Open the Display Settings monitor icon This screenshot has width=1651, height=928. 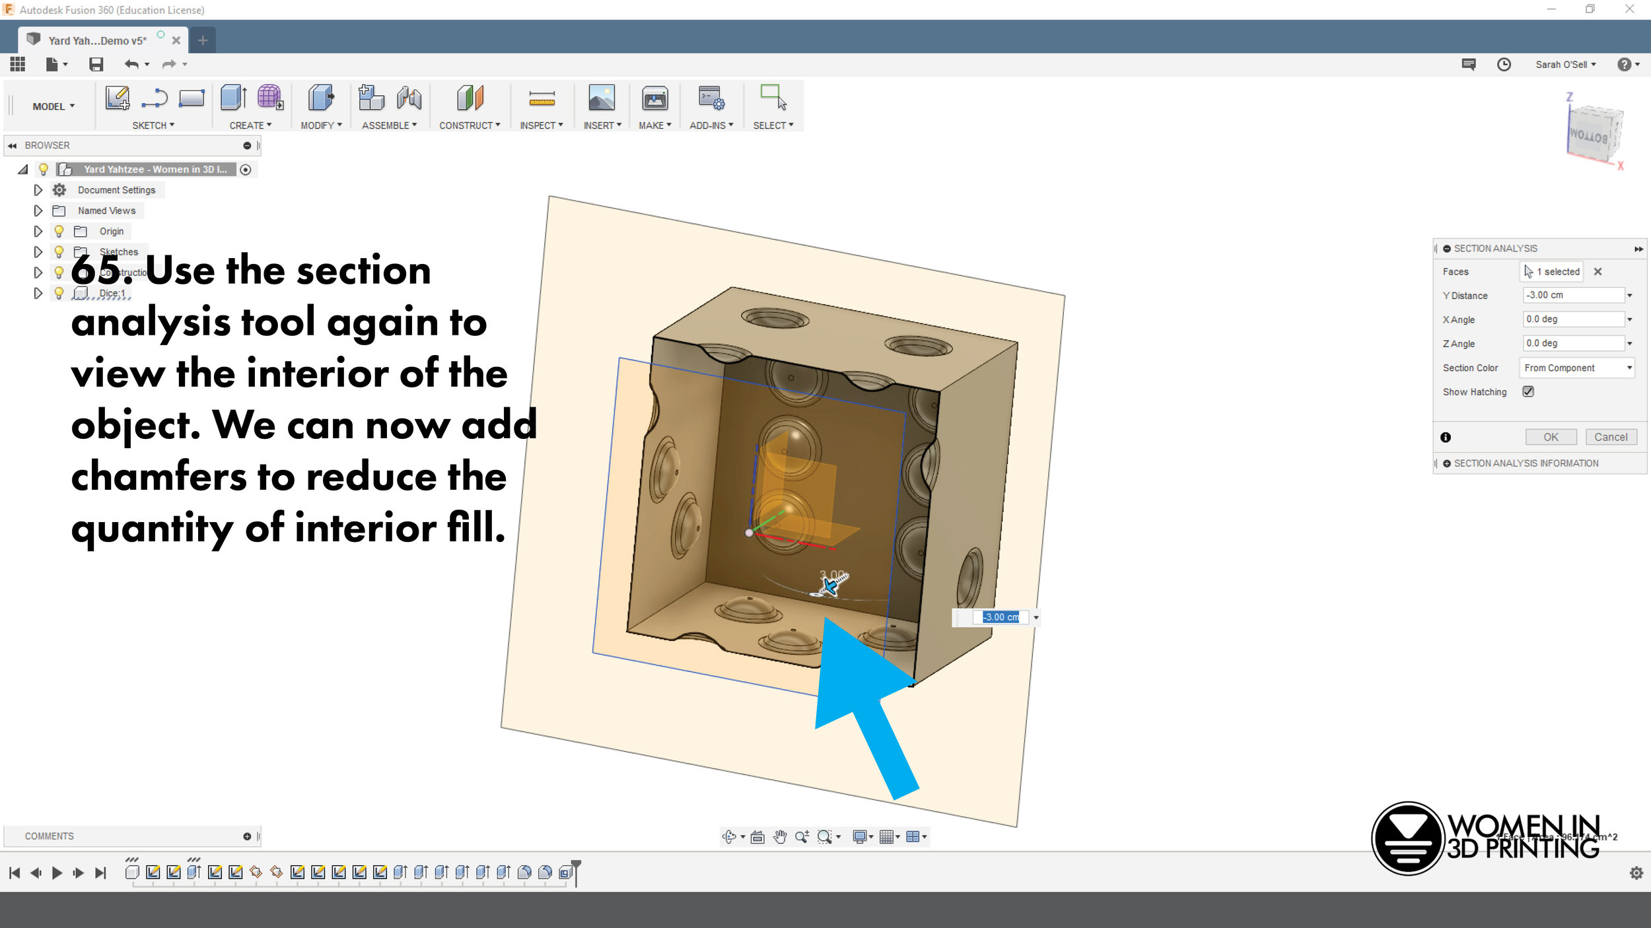point(859,837)
